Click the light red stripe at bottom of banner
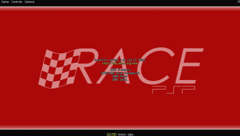This screenshot has width=240, height=136. tap(120, 127)
